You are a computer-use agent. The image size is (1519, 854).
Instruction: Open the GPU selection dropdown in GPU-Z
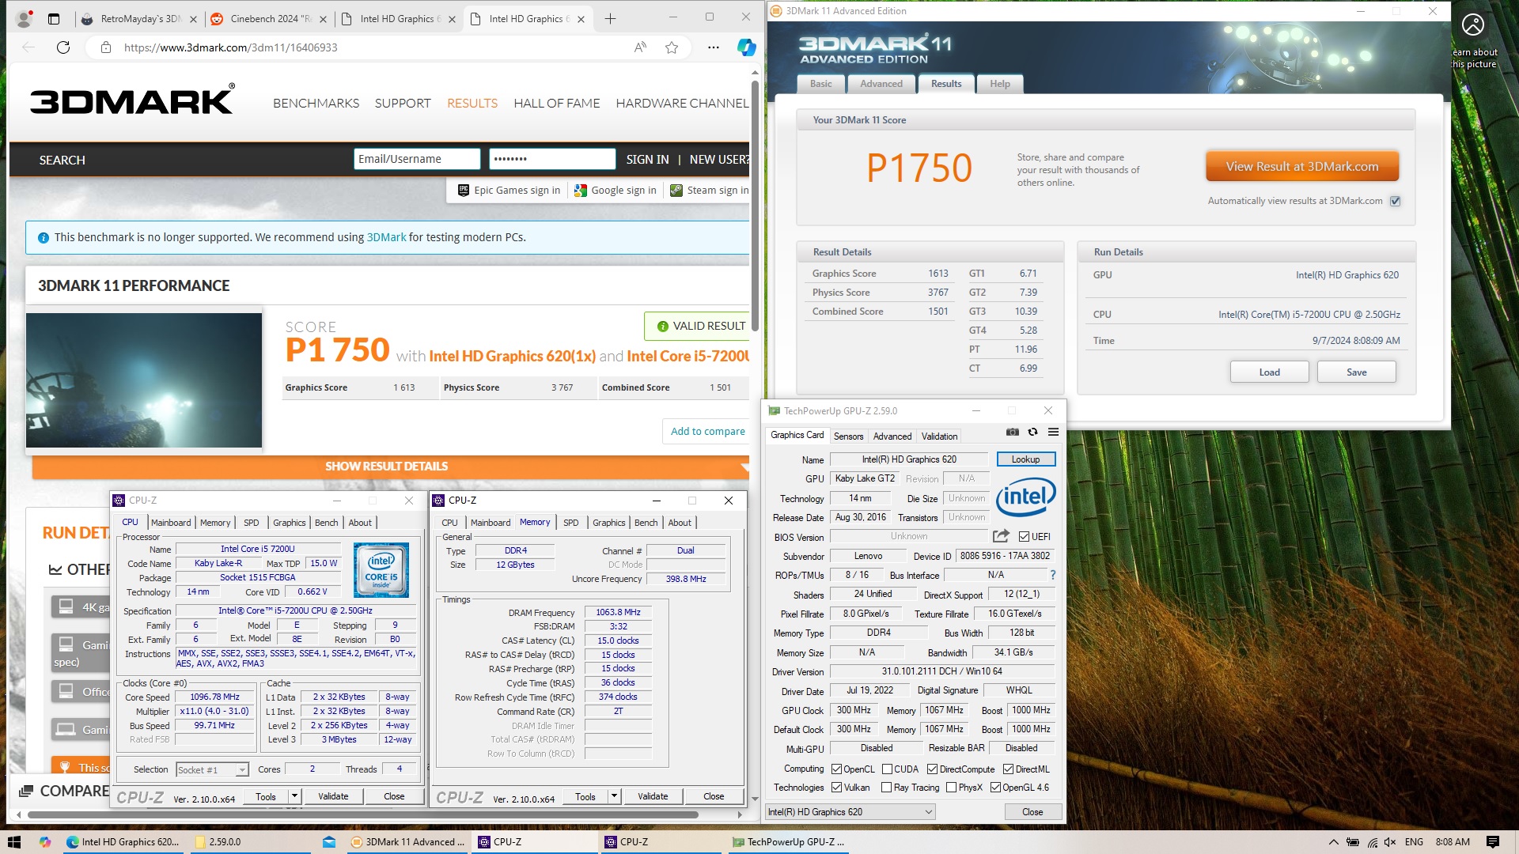850,812
